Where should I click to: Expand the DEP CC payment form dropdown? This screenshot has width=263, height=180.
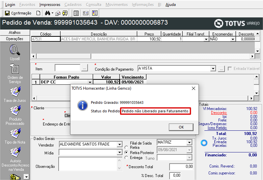[90, 82]
